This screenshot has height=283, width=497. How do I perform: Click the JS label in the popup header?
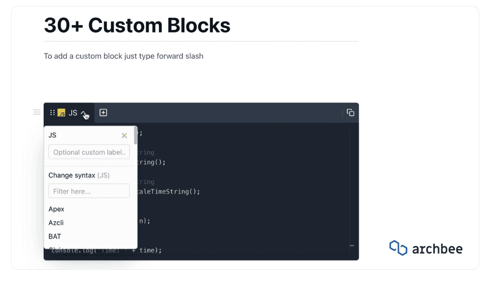coord(52,135)
